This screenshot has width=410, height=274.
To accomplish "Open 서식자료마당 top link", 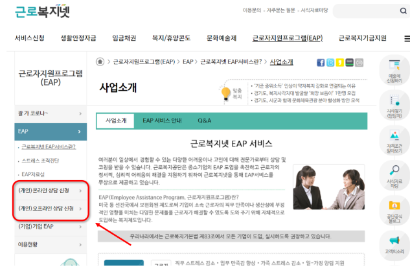I will point(314,10).
